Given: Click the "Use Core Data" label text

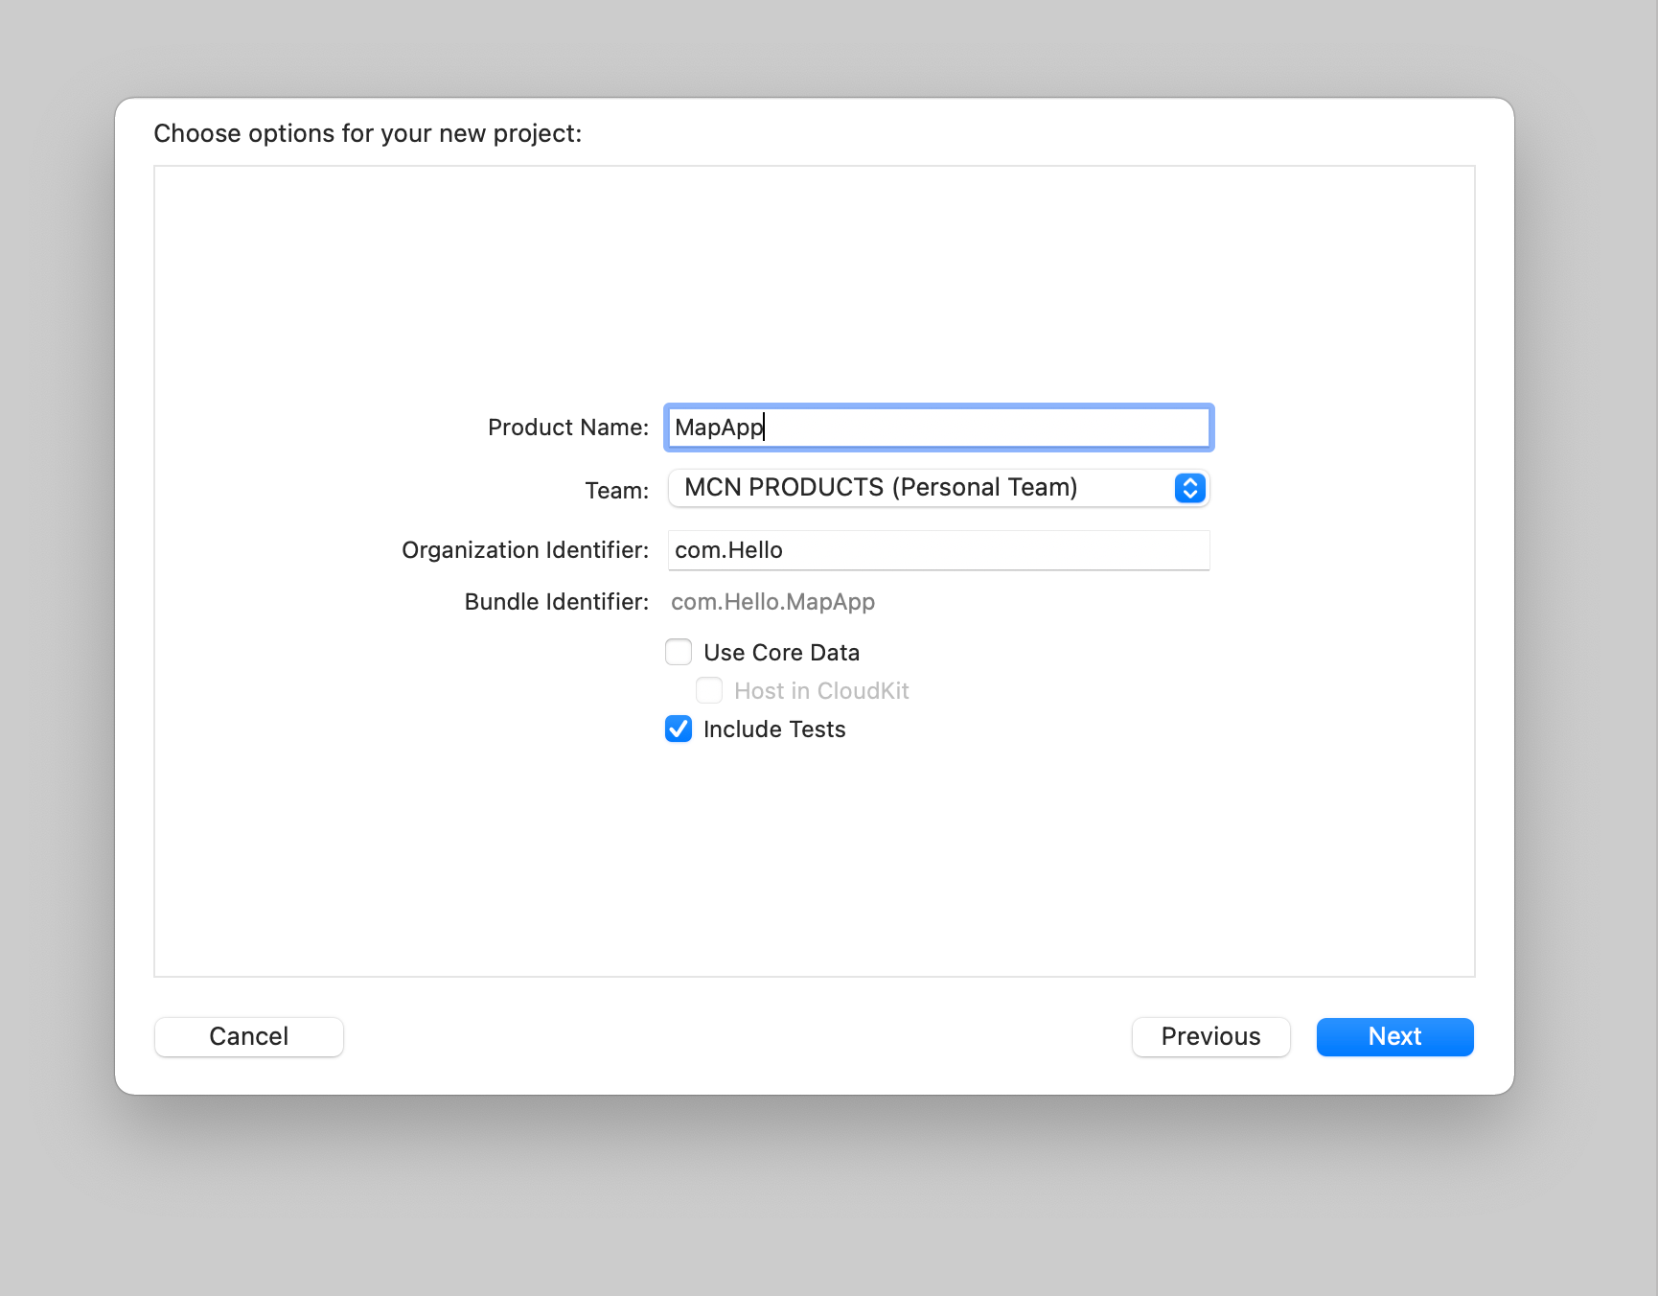Looking at the screenshot, I should click(x=781, y=653).
